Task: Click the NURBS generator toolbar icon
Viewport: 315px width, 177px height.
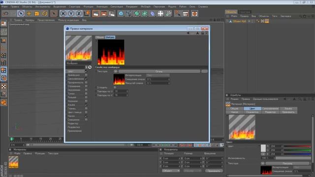Action: (x=137, y=13)
